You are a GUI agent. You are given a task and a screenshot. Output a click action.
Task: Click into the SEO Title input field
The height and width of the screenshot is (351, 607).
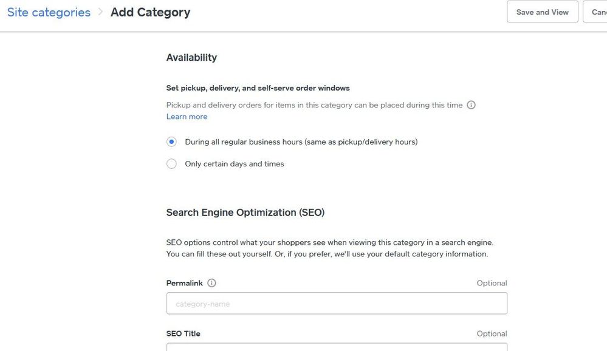pyautogui.click(x=337, y=347)
